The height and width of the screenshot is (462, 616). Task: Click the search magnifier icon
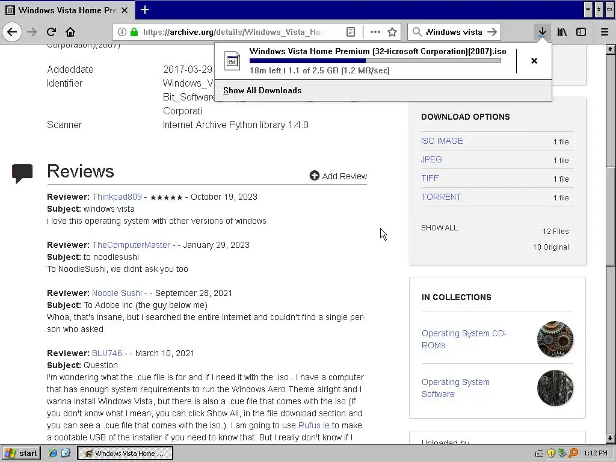coord(417,32)
